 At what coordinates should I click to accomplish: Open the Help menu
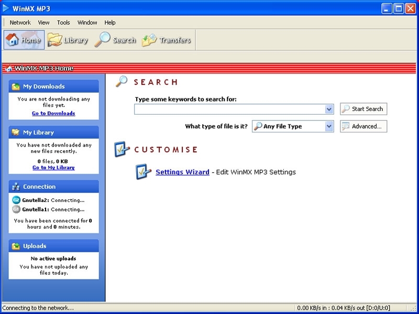(x=110, y=23)
